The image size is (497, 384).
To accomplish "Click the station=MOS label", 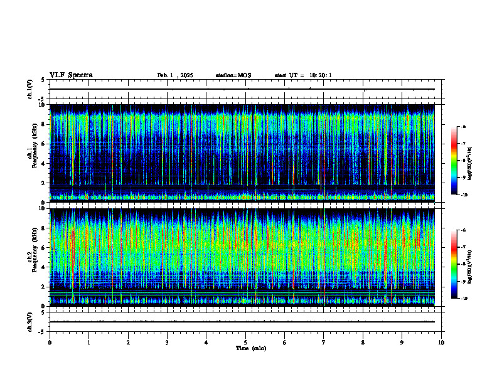I will coord(233,75).
